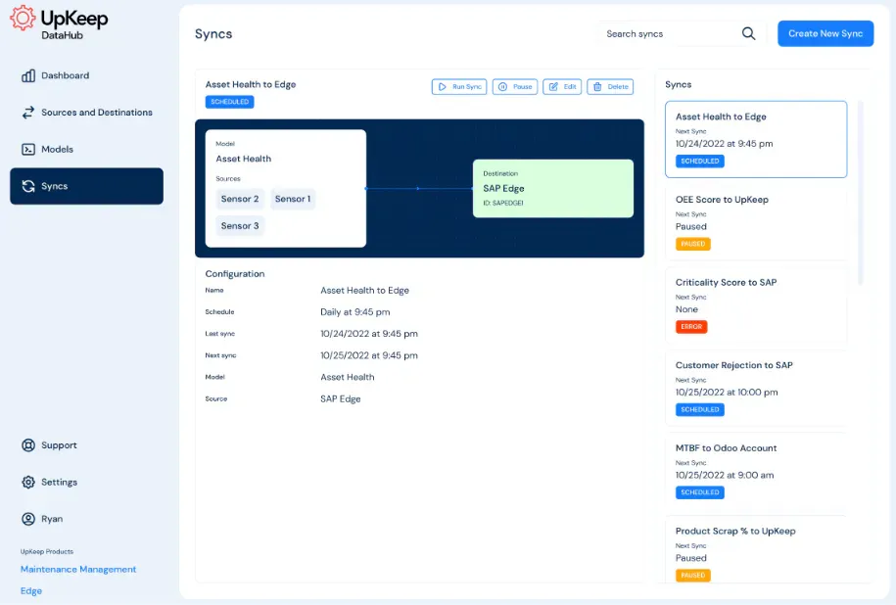Click '10/25/2022 at 10:00 pm' next sync text
896x605 pixels.
[727, 393]
